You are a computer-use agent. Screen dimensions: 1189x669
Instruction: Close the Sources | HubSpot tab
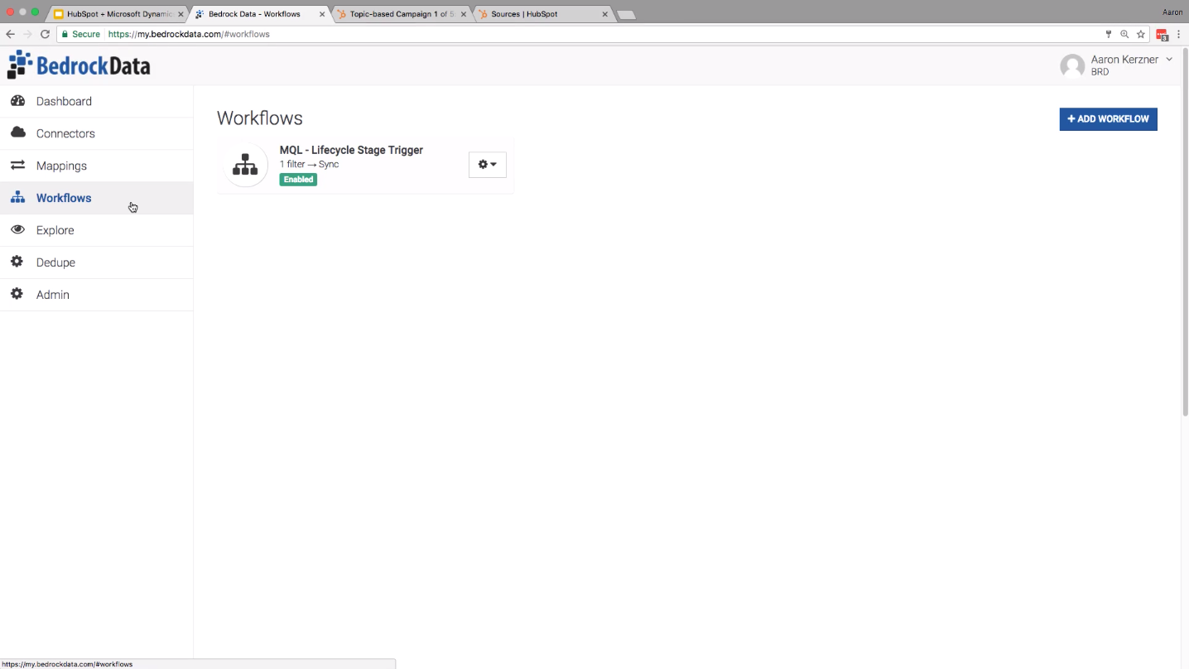coord(605,14)
